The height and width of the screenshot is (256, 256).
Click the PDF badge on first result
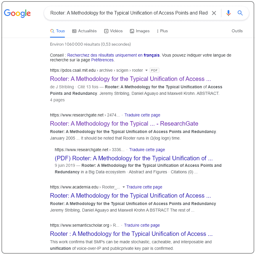coord(154,70)
